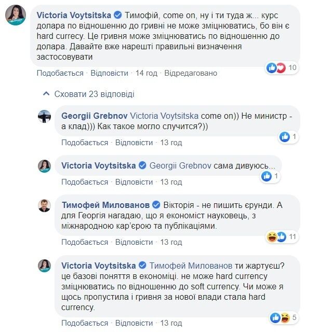
Task: Click the like and heart reactions on top comment
Action: [277, 67]
